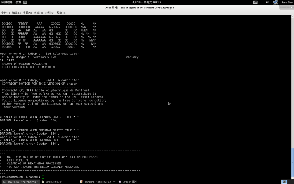Click the terminal prompt [zhuchl@zhuchl Dragon]$

click(x=20, y=177)
